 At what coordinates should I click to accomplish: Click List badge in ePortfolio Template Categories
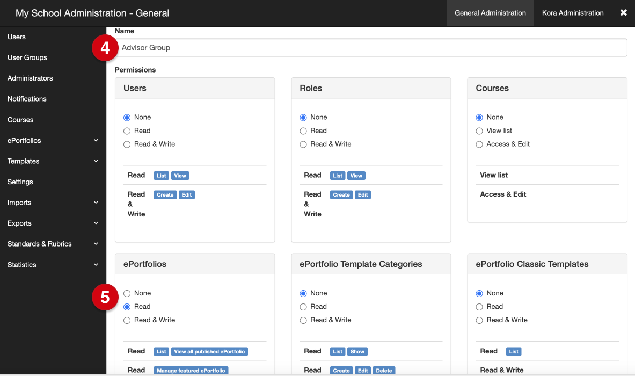point(337,351)
